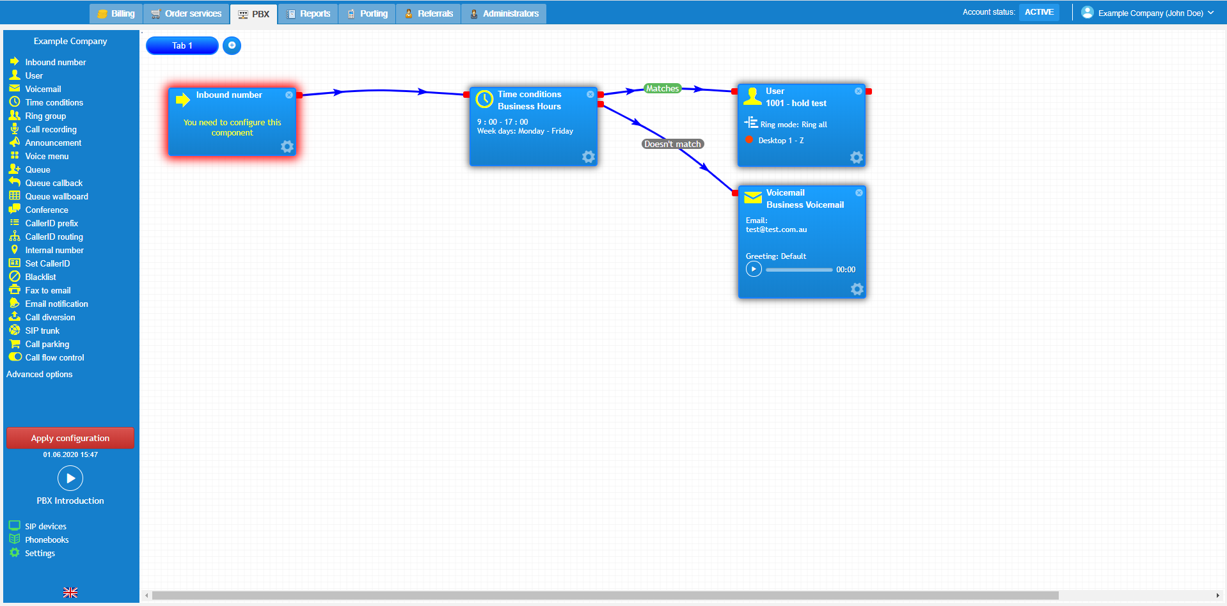Screen dimensions: 1227x606
Task: Add a new tab with the plus button
Action: coord(232,45)
